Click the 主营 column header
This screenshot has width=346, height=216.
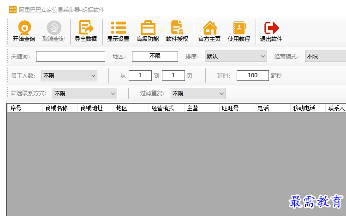coord(202,108)
